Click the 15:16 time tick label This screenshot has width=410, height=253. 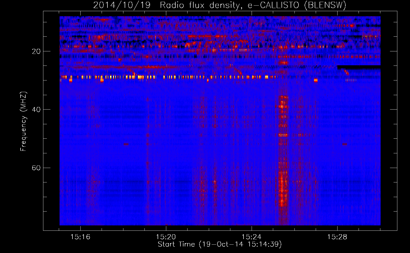[80, 237]
